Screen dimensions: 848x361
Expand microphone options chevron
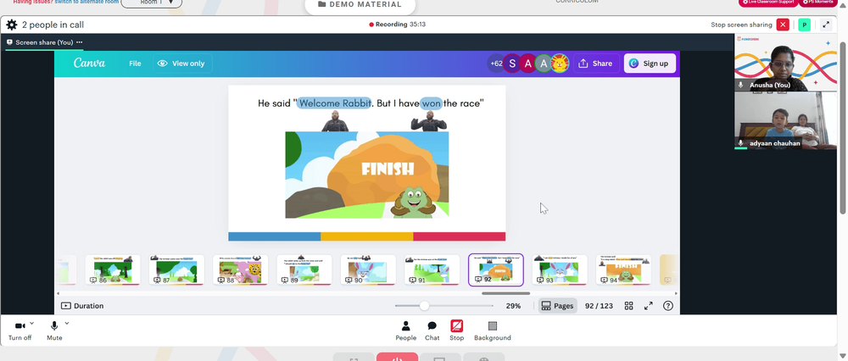[67, 323]
